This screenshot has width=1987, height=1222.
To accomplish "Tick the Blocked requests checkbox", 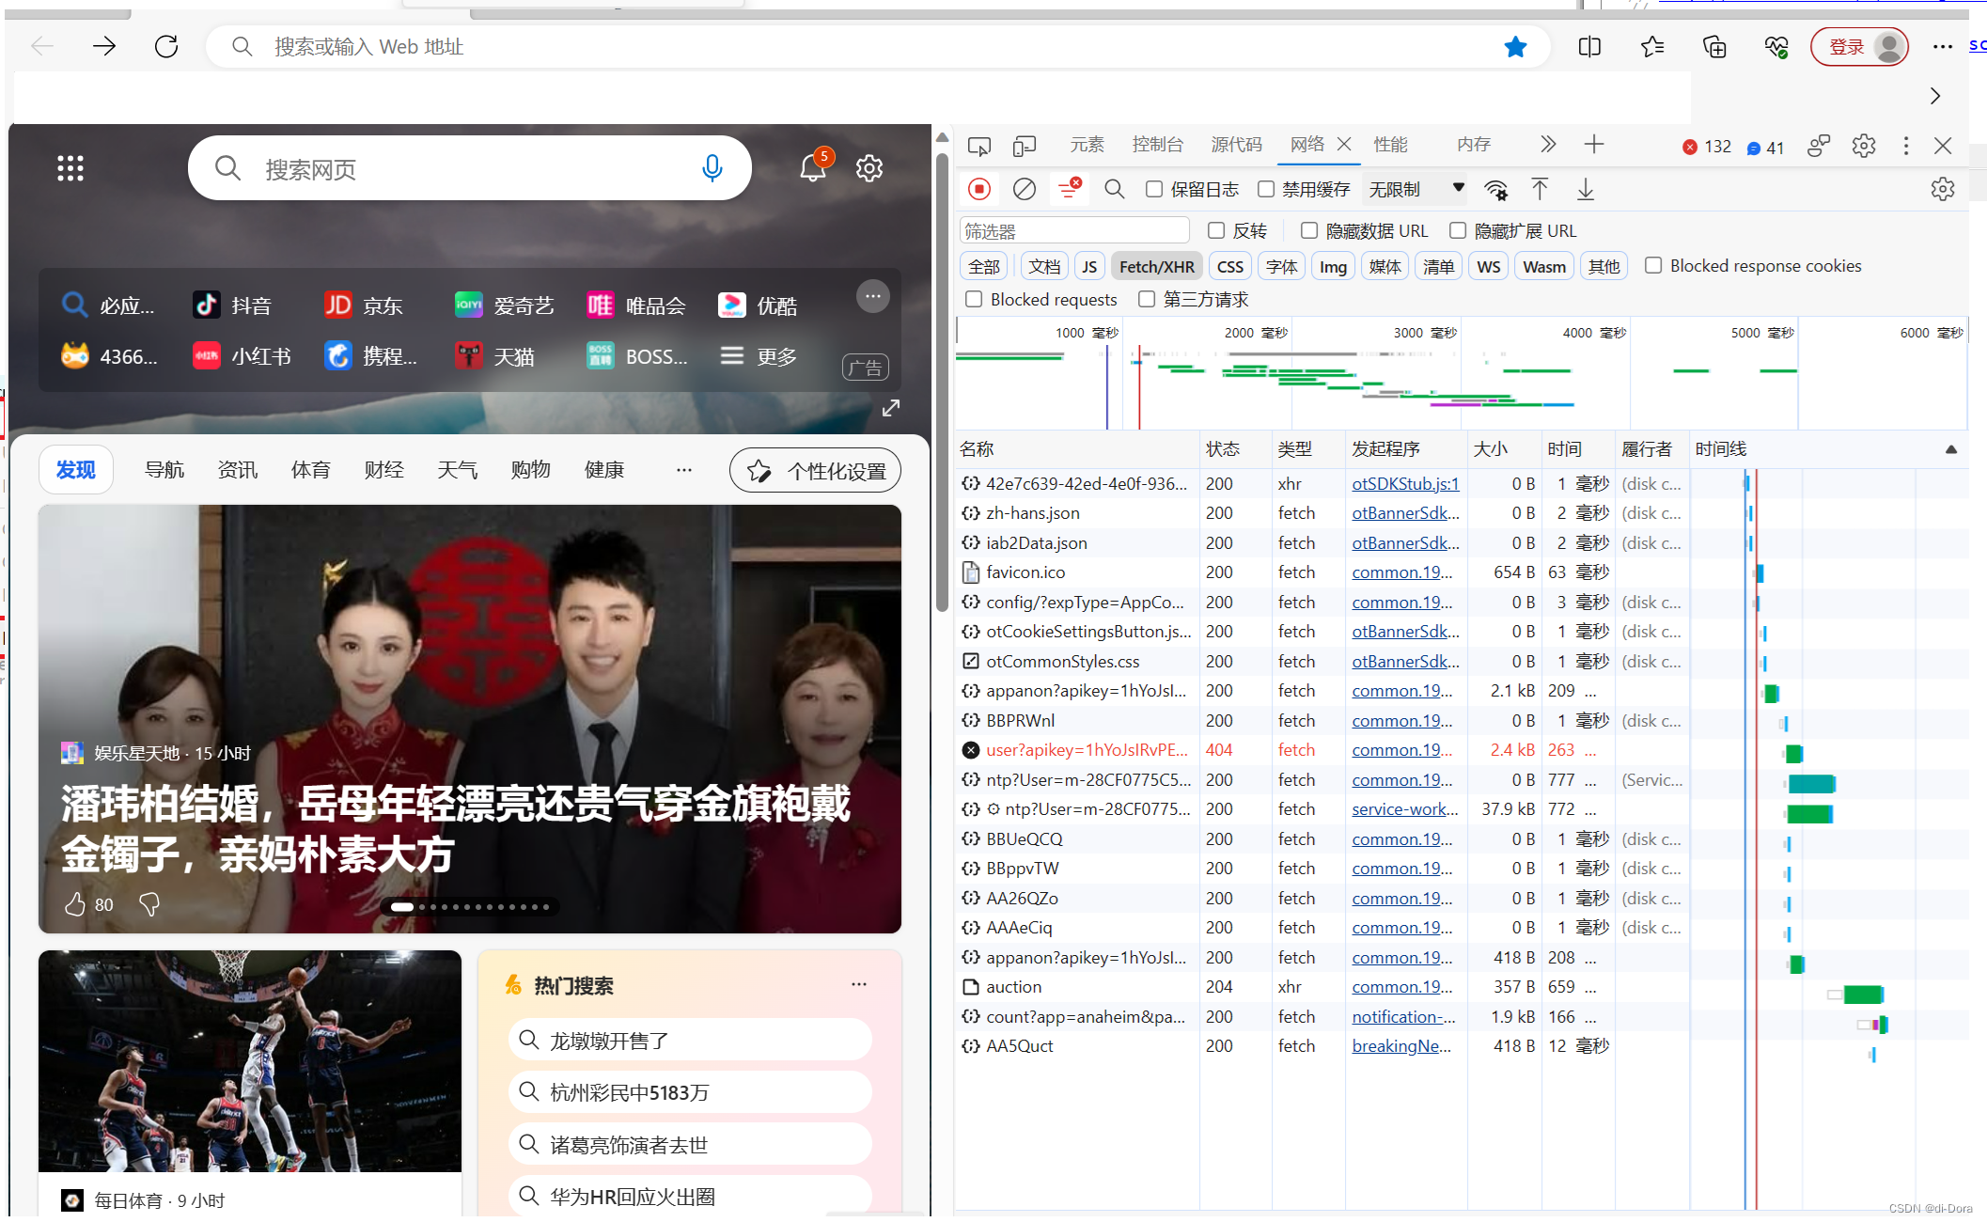I will tap(974, 299).
